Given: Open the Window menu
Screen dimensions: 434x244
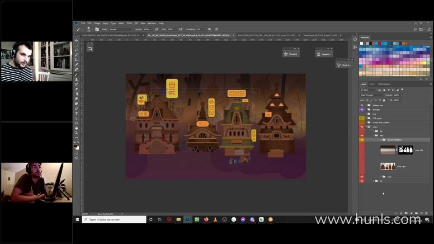Looking at the screenshot, I should (x=152, y=23).
